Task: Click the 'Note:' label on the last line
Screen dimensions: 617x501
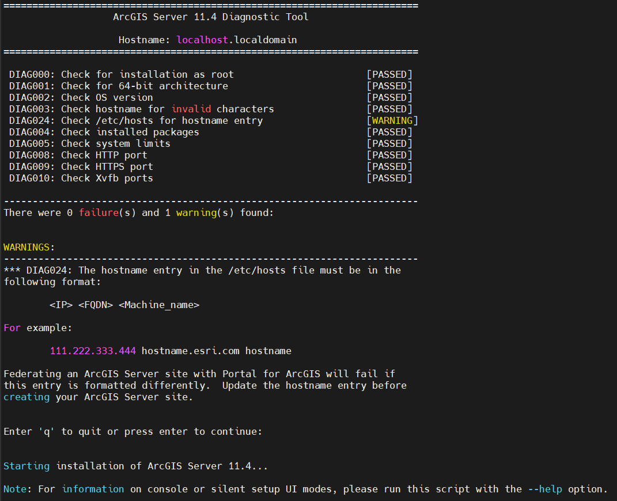Action: tap(18, 489)
